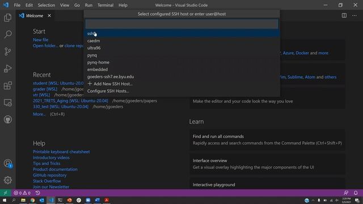Open the Help menu
The image size is (363, 204).
tap(123, 5)
